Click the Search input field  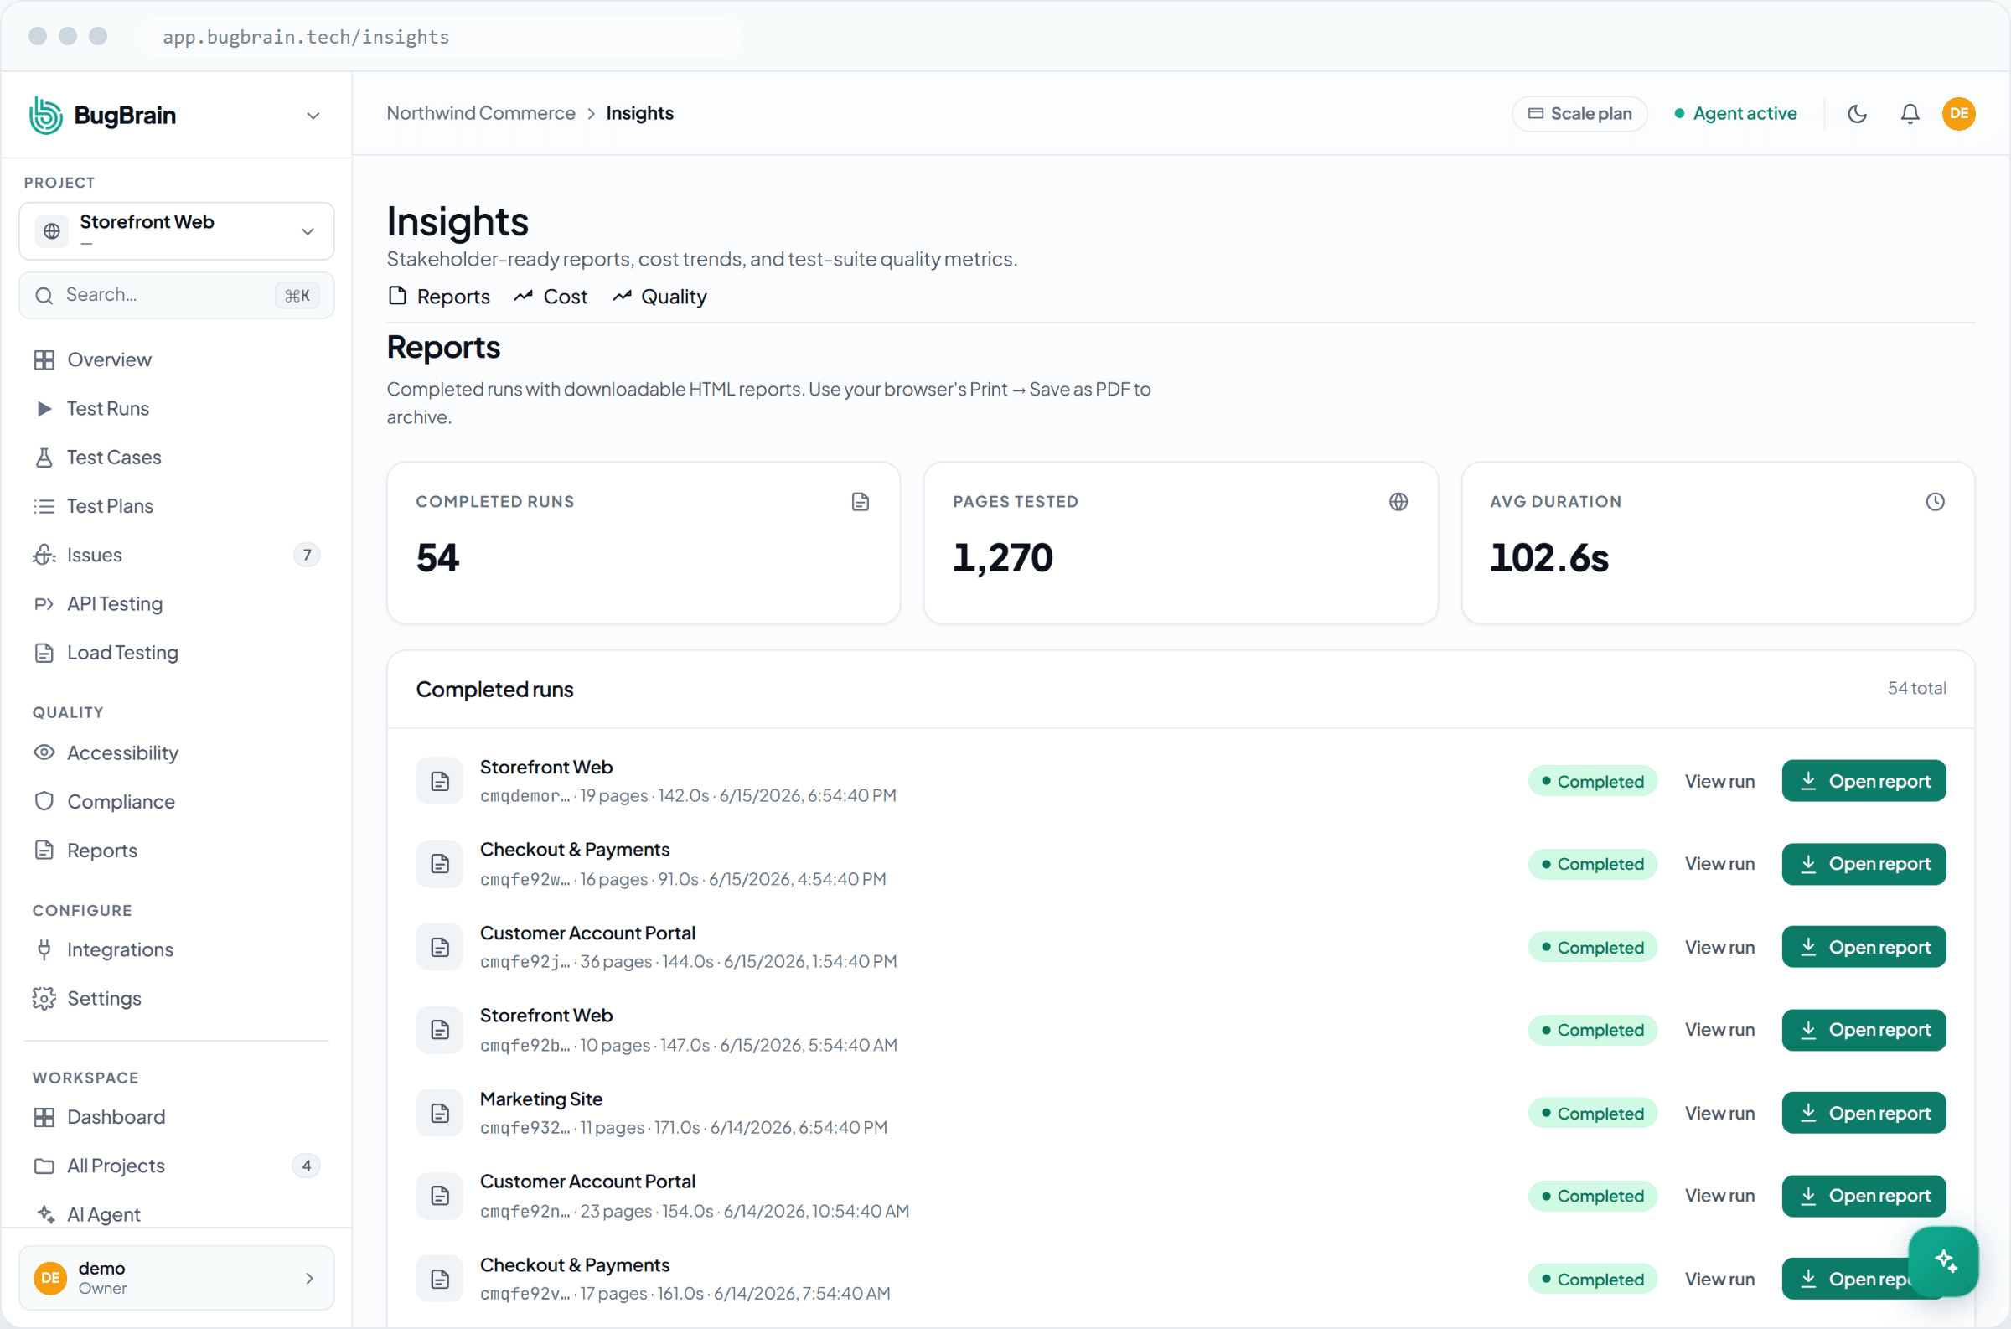click(176, 295)
